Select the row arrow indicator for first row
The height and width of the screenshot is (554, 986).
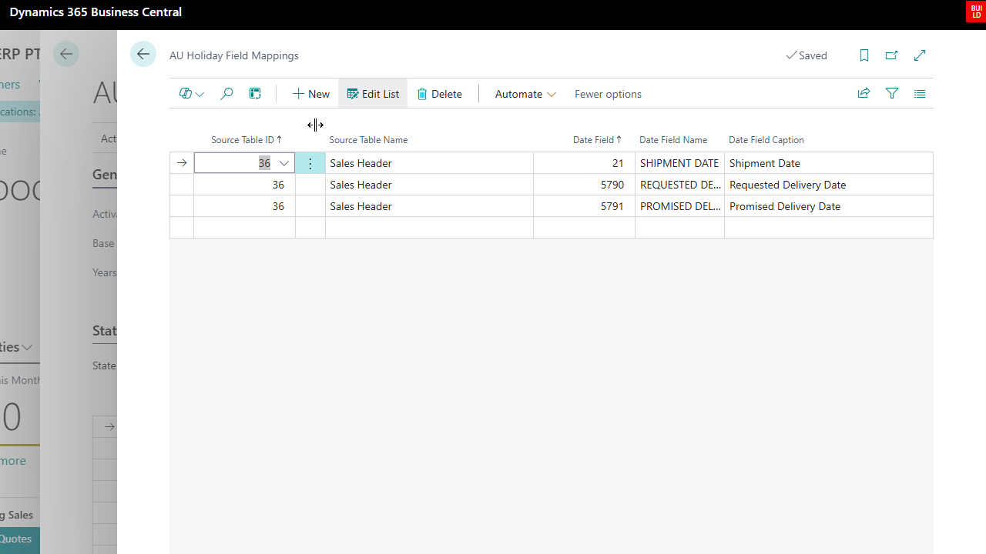click(182, 163)
